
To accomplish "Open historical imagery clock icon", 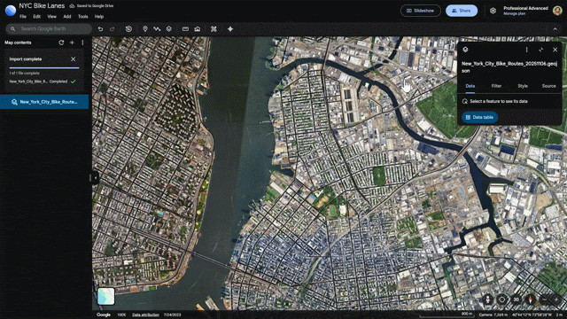I will pyautogui.click(x=128, y=29).
